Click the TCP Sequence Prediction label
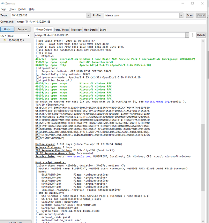This screenshot has height=223, width=209. pos(53,150)
